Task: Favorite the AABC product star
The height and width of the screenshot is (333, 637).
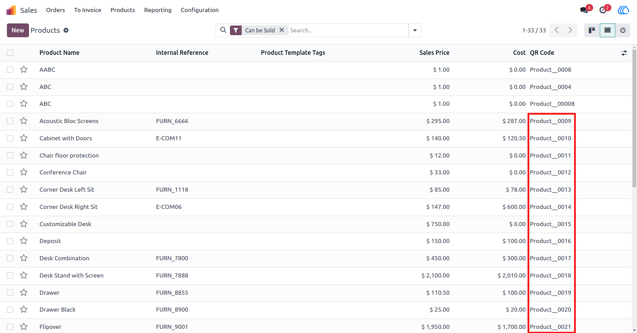Action: [24, 70]
